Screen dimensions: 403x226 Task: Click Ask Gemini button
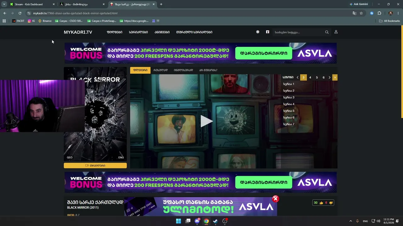point(359,4)
